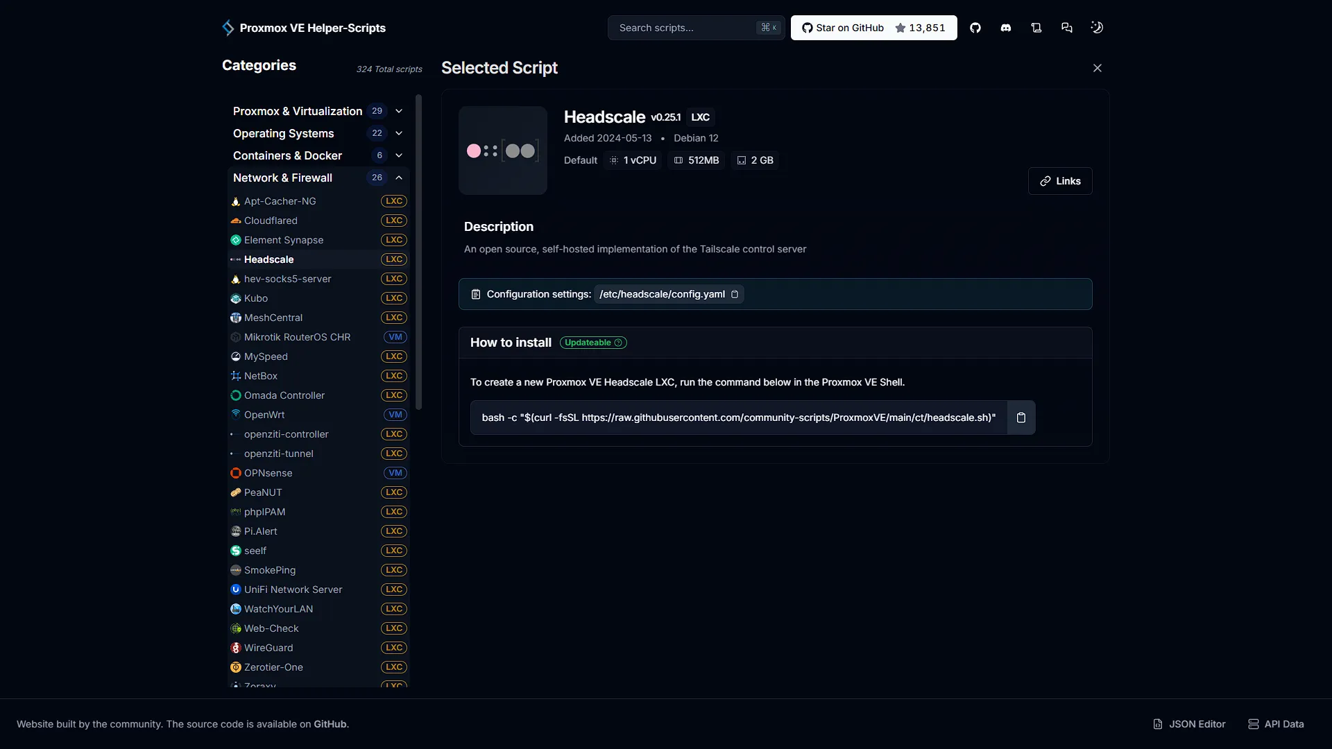Image resolution: width=1332 pixels, height=749 pixels.
Task: Copy the bash install command
Action: click(1021, 417)
